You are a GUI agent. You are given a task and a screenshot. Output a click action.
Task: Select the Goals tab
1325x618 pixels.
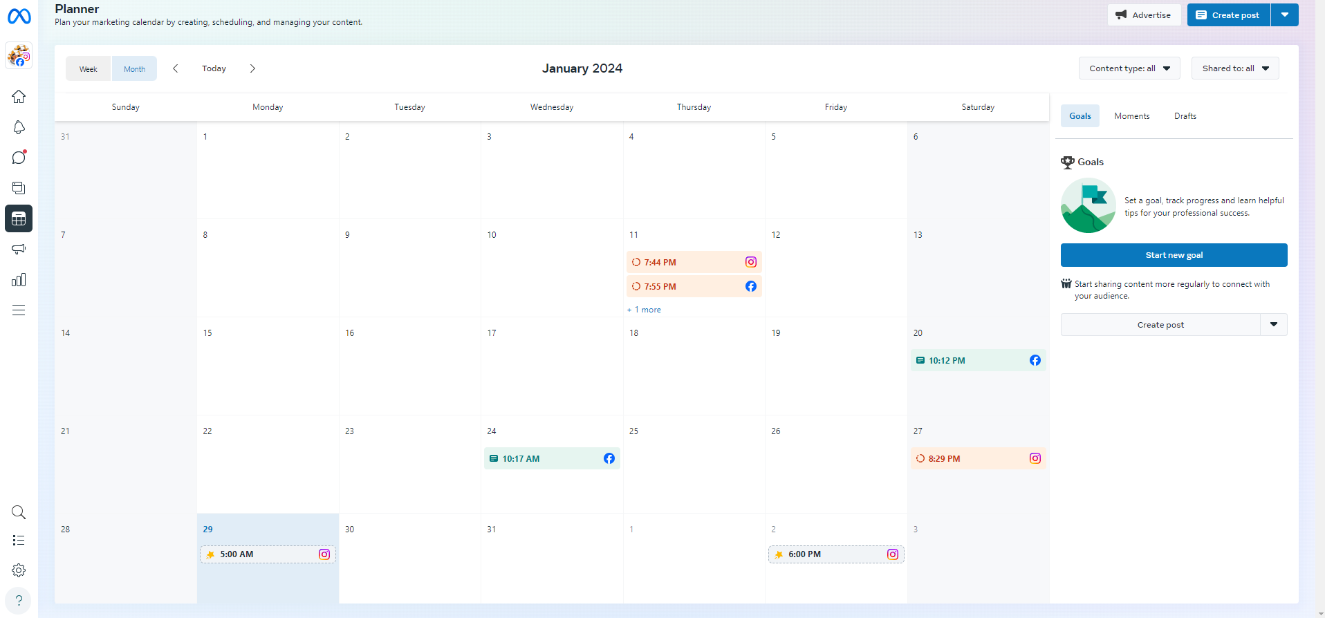(x=1080, y=116)
